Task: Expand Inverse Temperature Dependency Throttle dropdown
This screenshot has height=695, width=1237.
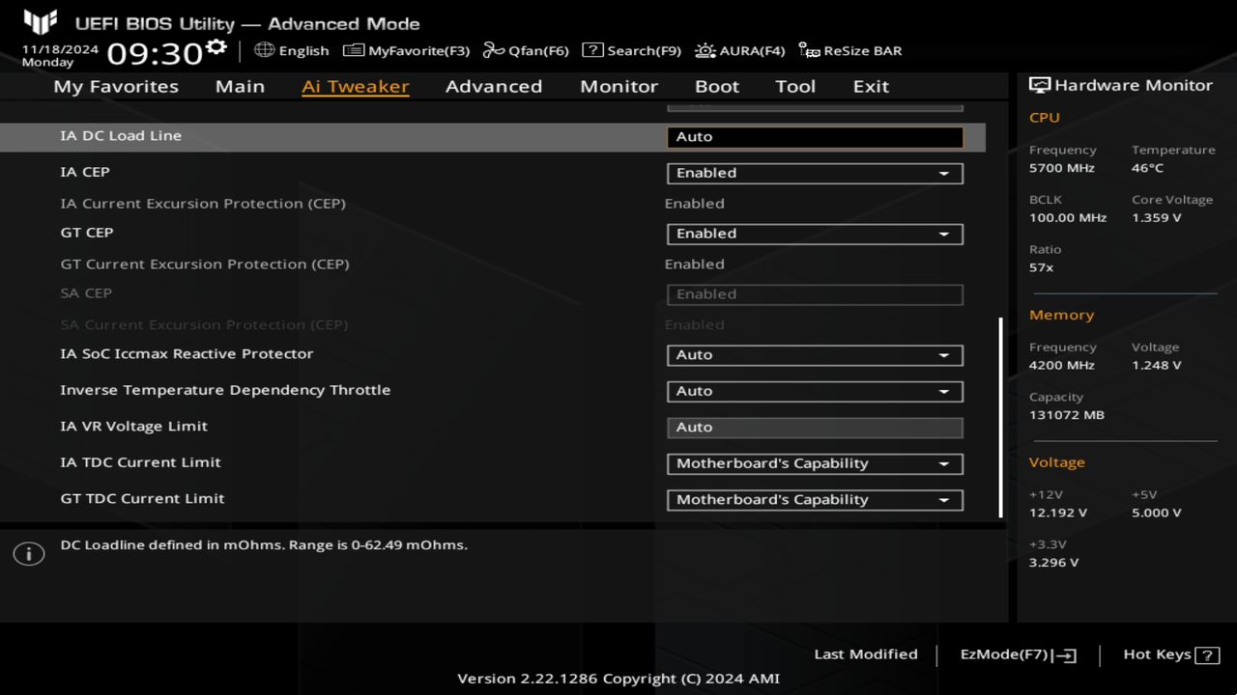Action: 815,391
